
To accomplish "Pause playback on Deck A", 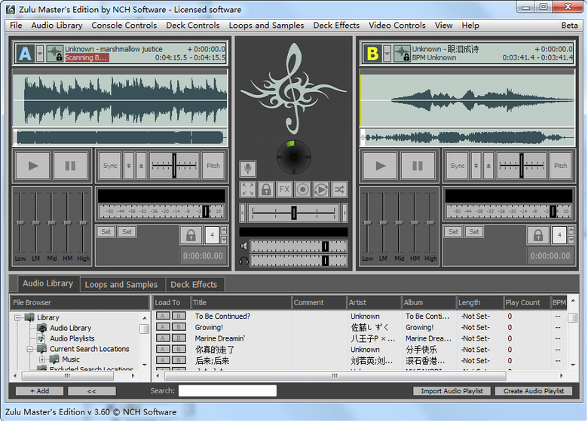I will click(x=70, y=166).
